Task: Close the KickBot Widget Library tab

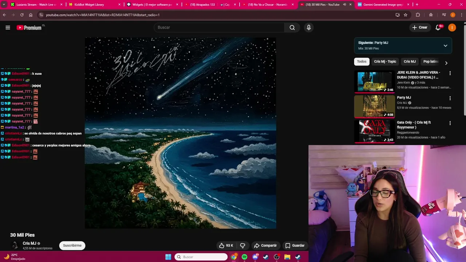Action: tap(120, 4)
